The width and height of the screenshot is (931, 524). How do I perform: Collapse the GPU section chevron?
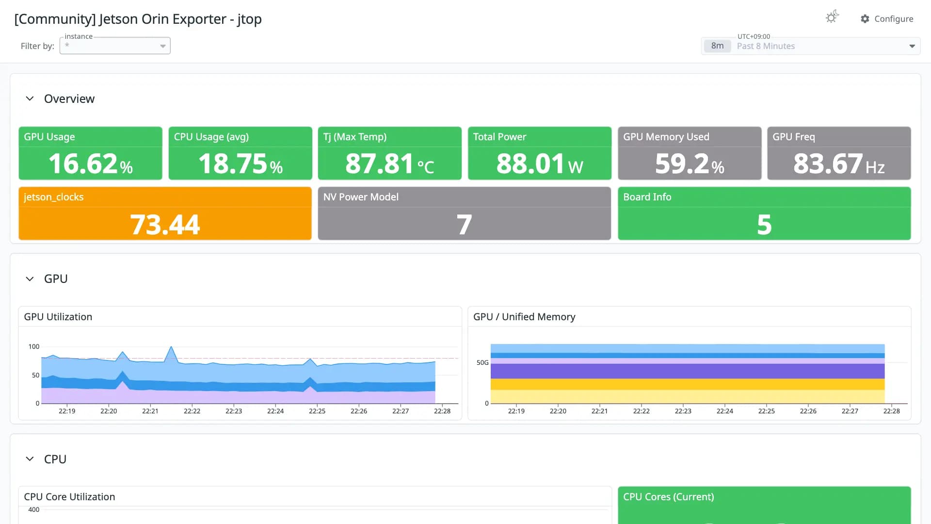point(30,279)
